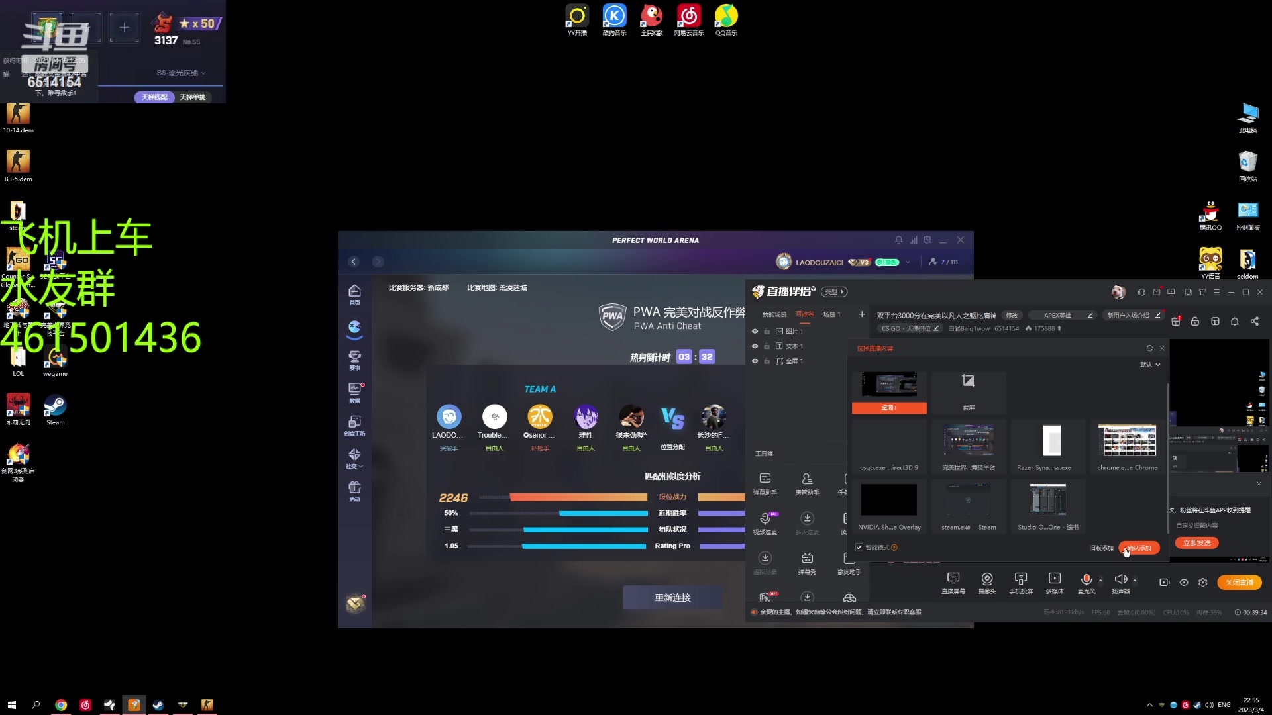This screenshot has height=715, width=1272.
Task: Add 多媒体 multimedia source
Action: (1055, 583)
